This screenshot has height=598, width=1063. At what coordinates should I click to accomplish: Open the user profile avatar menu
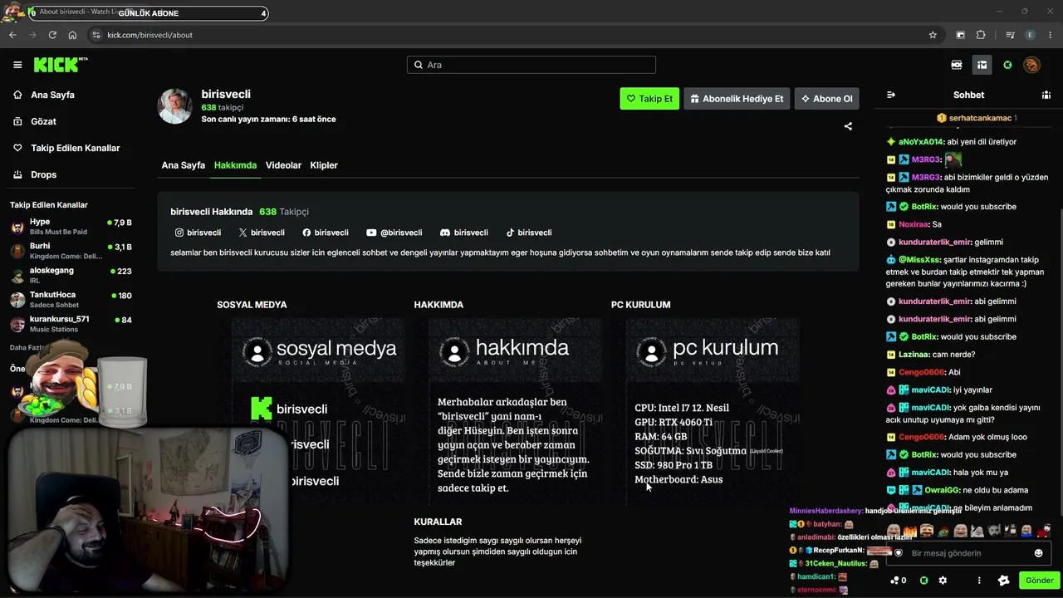[1031, 65]
